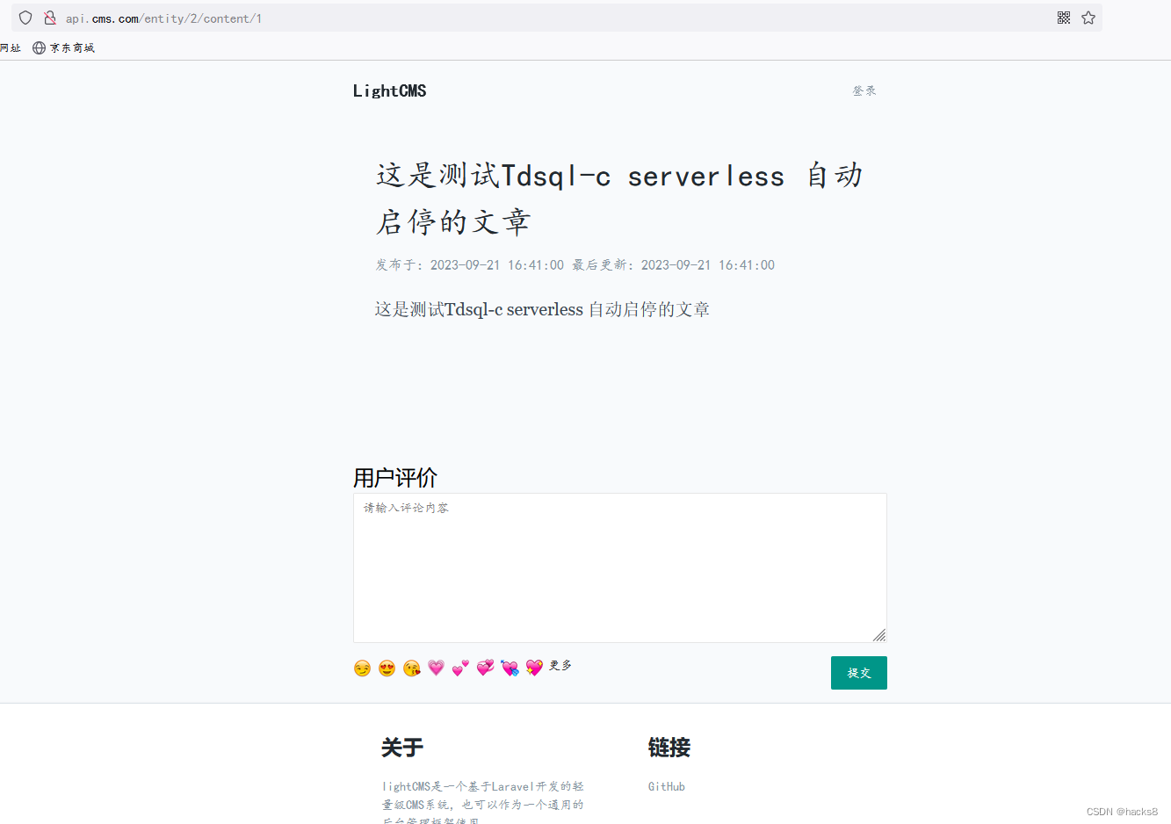
Task: Open the 网址 bookmark
Action: pyautogui.click(x=10, y=48)
